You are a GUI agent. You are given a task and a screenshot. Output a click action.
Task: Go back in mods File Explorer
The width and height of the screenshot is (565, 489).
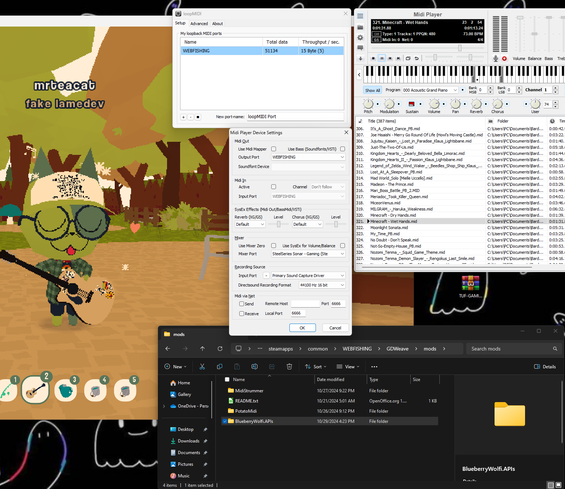[168, 349]
